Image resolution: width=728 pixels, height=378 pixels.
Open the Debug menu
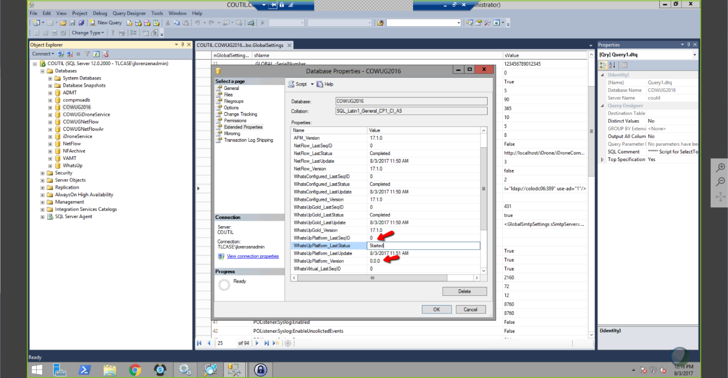coord(100,13)
